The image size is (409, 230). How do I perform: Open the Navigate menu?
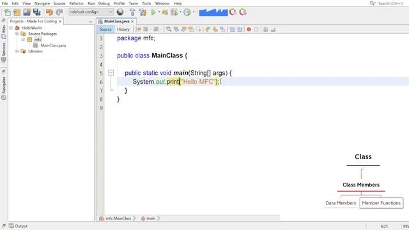click(42, 3)
